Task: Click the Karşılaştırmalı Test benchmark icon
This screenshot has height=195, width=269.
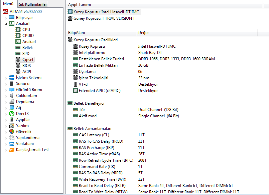Action: [12, 150]
